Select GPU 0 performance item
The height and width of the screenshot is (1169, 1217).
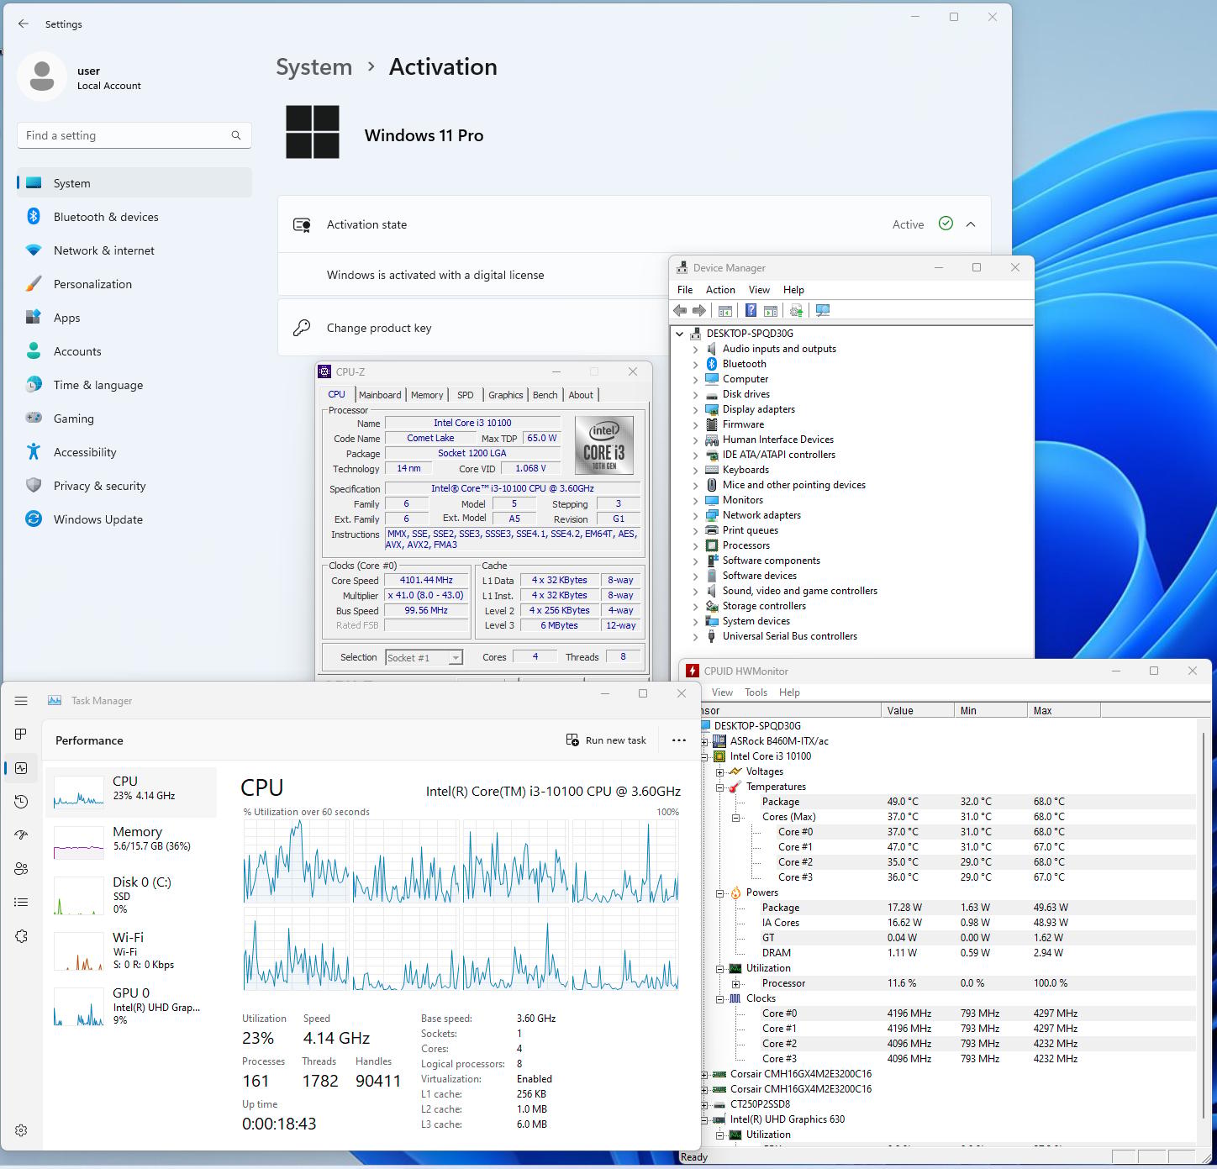(x=132, y=1006)
